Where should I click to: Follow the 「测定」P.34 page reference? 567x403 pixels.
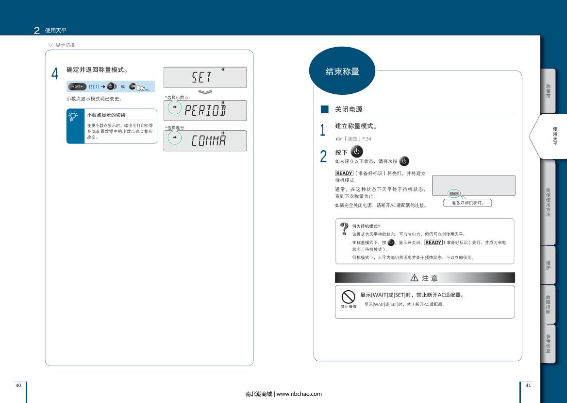pos(353,139)
